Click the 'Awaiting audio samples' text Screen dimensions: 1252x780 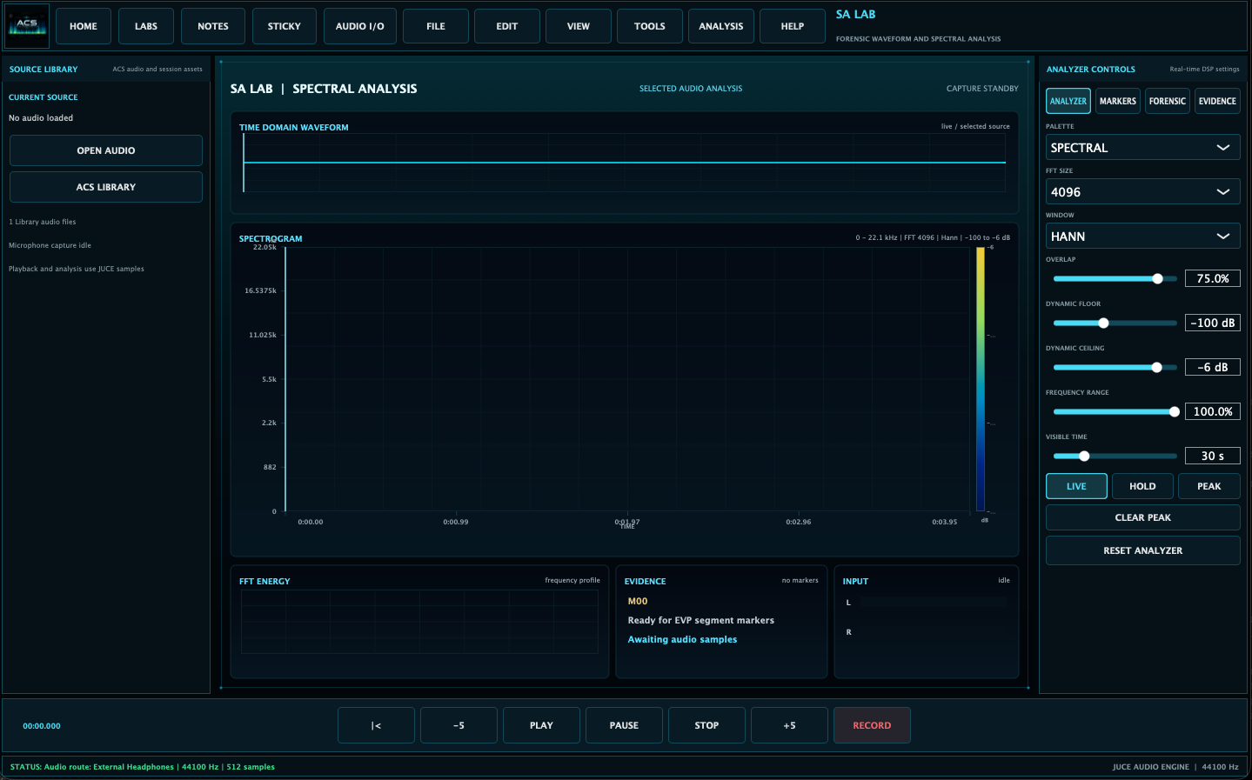(x=682, y=640)
